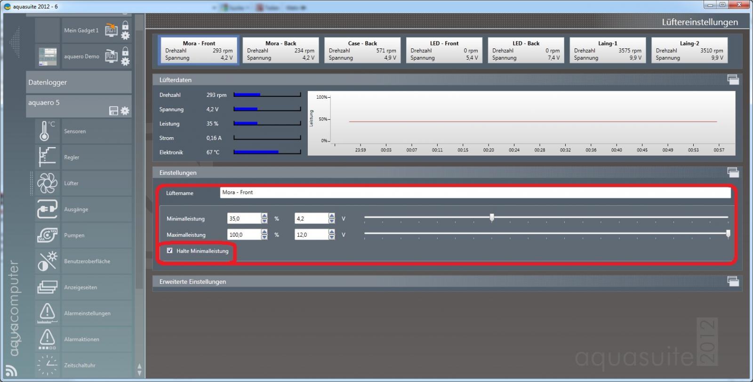Open the Anzeigeseiten pages icon

(47, 287)
